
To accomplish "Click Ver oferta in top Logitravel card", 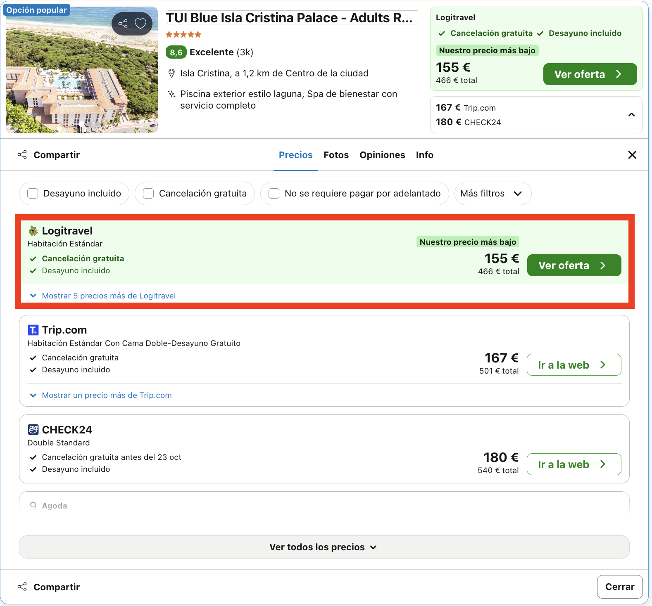I will pos(590,74).
